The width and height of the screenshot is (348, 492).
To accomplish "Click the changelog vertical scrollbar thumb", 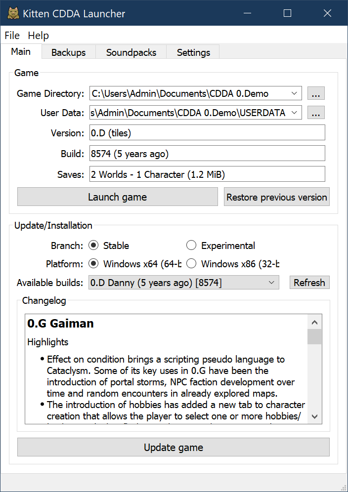I will 314,336.
